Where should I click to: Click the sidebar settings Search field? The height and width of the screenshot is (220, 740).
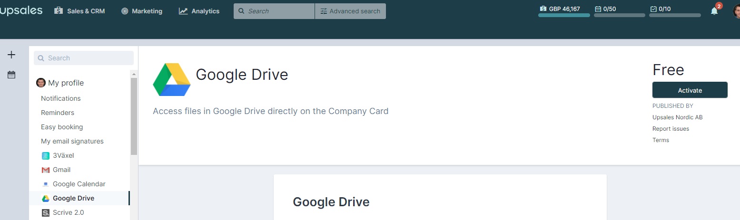84,58
